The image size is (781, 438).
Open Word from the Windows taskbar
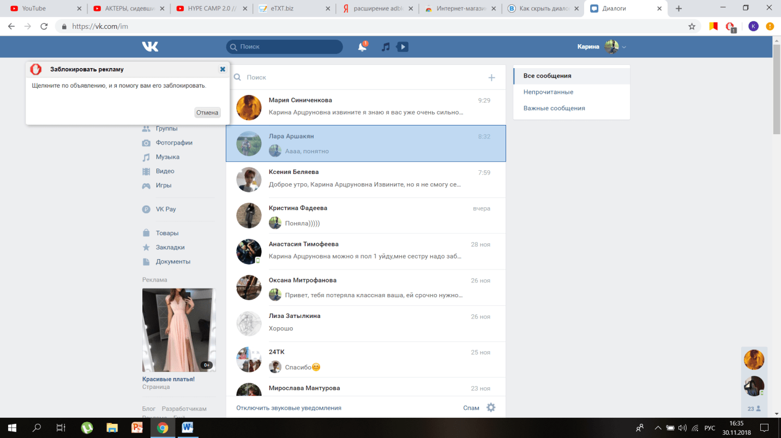click(188, 428)
